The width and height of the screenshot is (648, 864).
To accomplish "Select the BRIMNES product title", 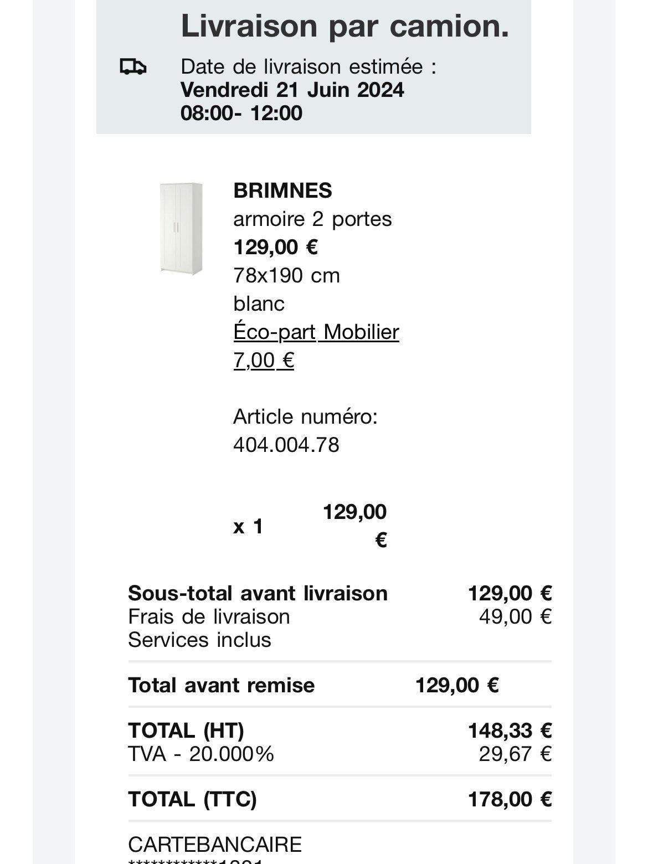I will 282,191.
